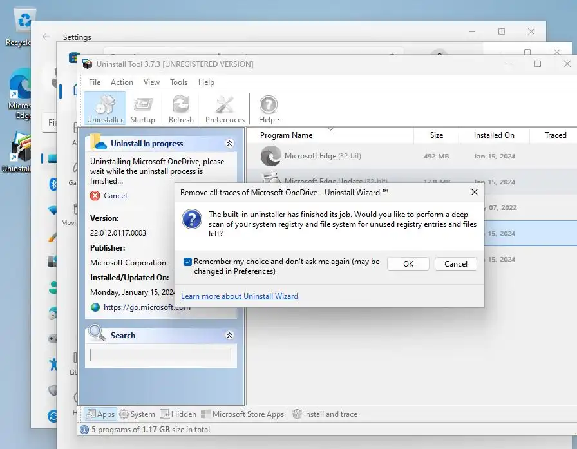
Task: Open the Recycle Bin desktop icon
Action: (21, 26)
